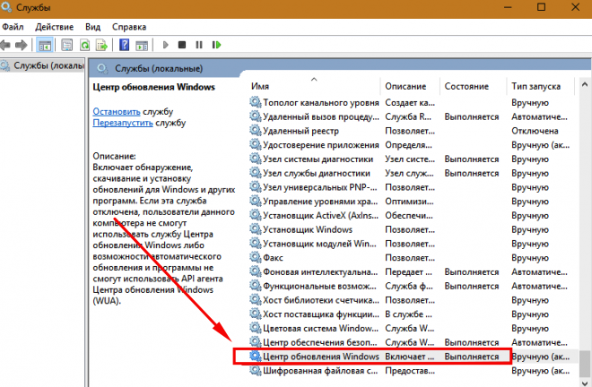Click Отключена startup type of Удаленный реестр
592x387 pixels.
(x=535, y=131)
